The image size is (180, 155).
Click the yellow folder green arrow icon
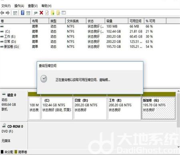(x=53, y=13)
